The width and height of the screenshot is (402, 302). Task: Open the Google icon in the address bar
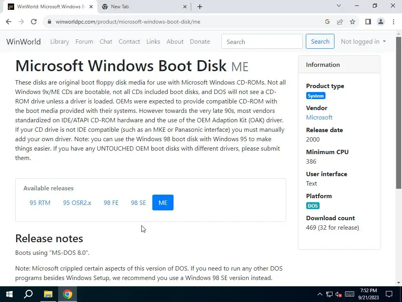327,22
